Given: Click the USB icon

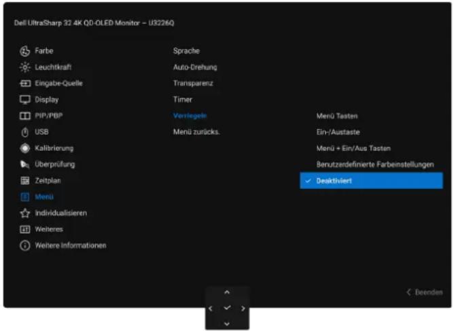Looking at the screenshot, I should [x=25, y=132].
